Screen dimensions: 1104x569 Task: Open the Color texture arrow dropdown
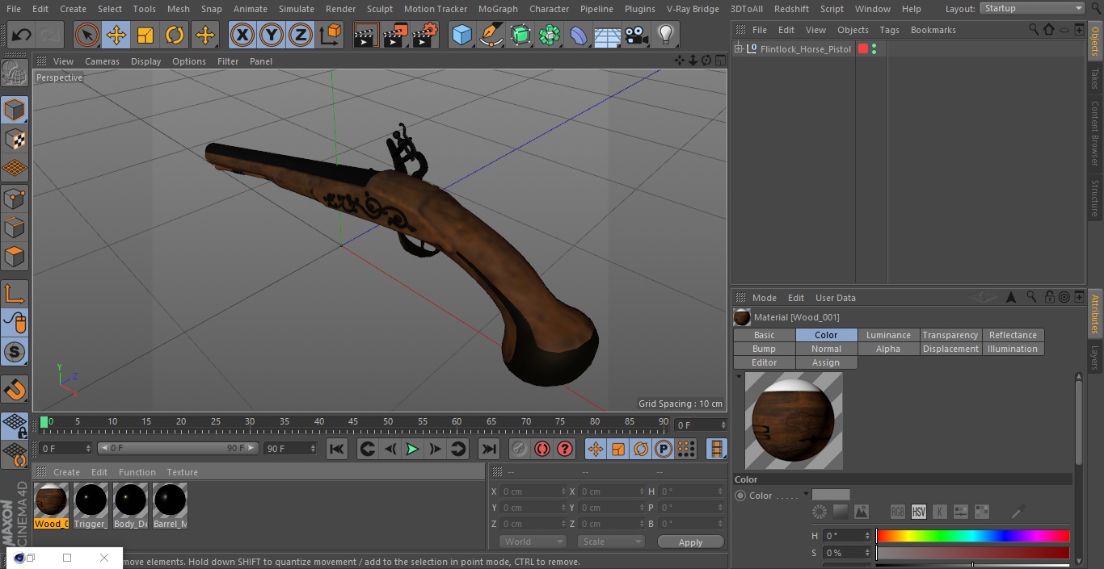pyautogui.click(x=806, y=495)
